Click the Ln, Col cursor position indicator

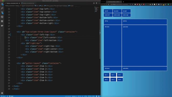point(68,96)
